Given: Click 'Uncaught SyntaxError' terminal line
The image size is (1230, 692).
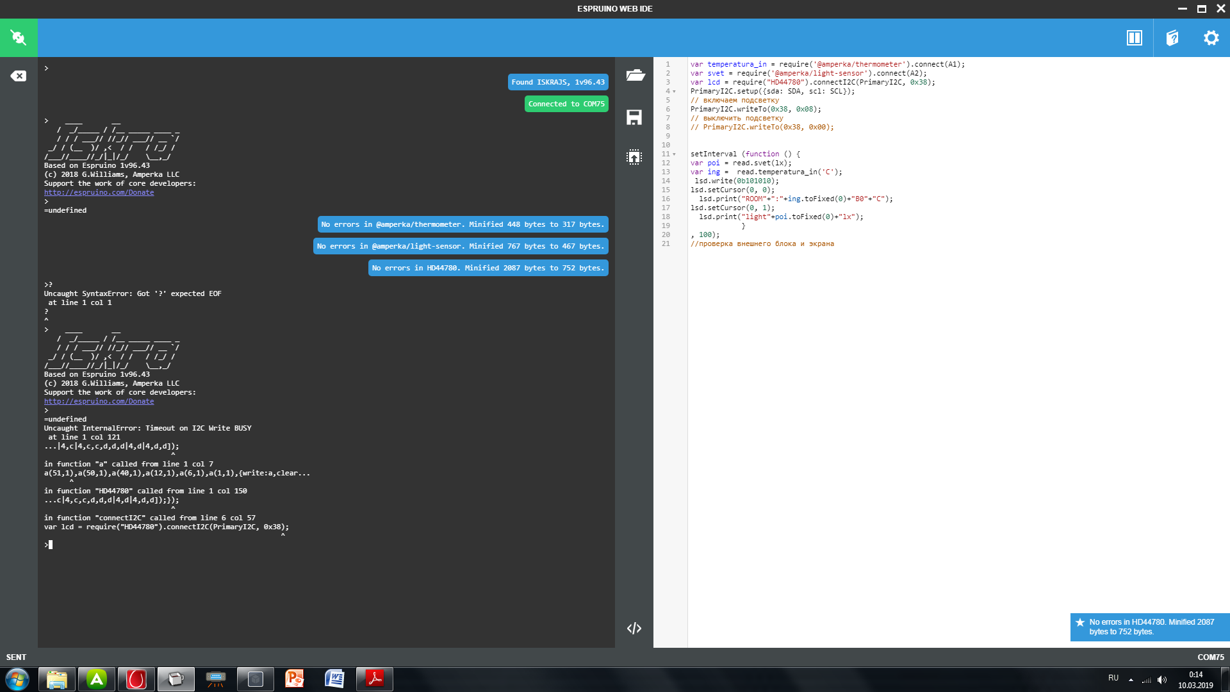Looking at the screenshot, I should click(x=133, y=293).
